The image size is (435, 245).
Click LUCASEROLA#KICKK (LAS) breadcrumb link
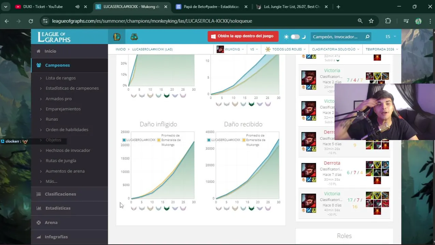[x=153, y=49]
